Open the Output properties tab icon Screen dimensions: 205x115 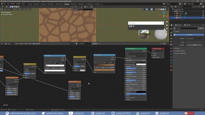tap(171, 35)
